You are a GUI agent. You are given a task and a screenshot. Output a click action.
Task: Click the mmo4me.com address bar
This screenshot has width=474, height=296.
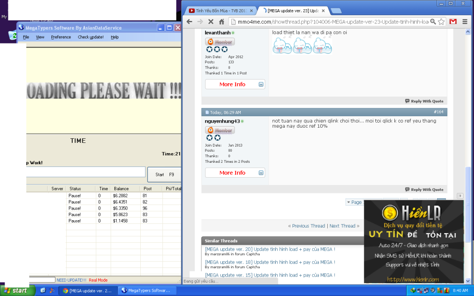coord(332,22)
